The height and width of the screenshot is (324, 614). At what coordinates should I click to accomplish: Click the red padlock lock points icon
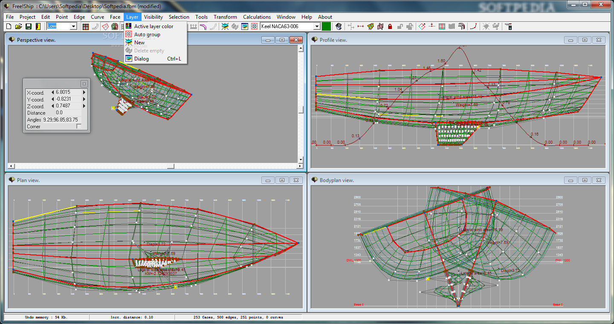(390, 26)
